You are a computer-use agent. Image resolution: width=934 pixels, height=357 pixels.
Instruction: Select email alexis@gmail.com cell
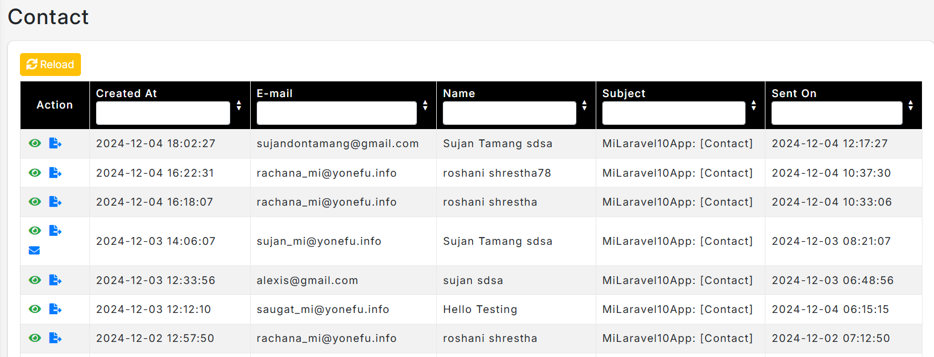pos(308,280)
